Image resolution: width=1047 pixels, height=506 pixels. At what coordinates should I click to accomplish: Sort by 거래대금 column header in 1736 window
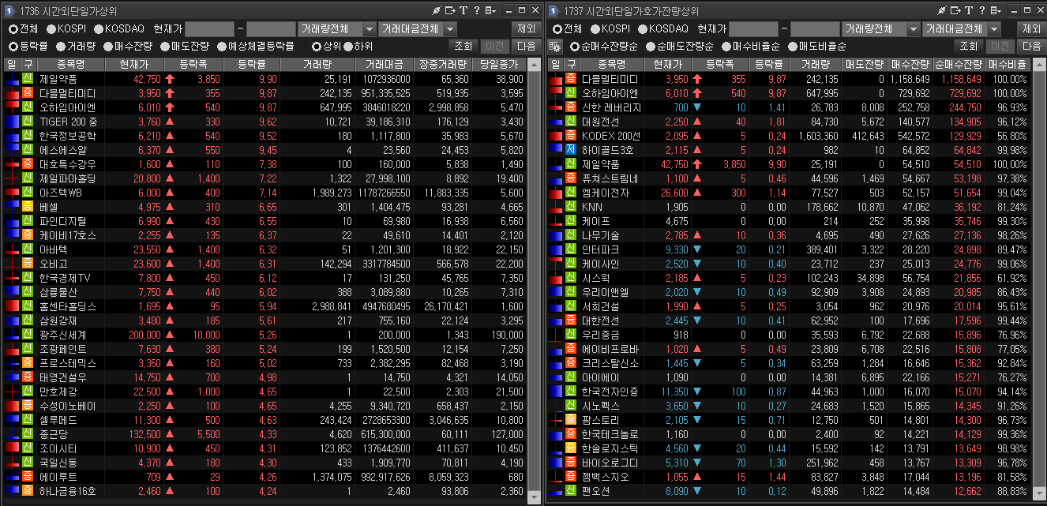(x=383, y=65)
